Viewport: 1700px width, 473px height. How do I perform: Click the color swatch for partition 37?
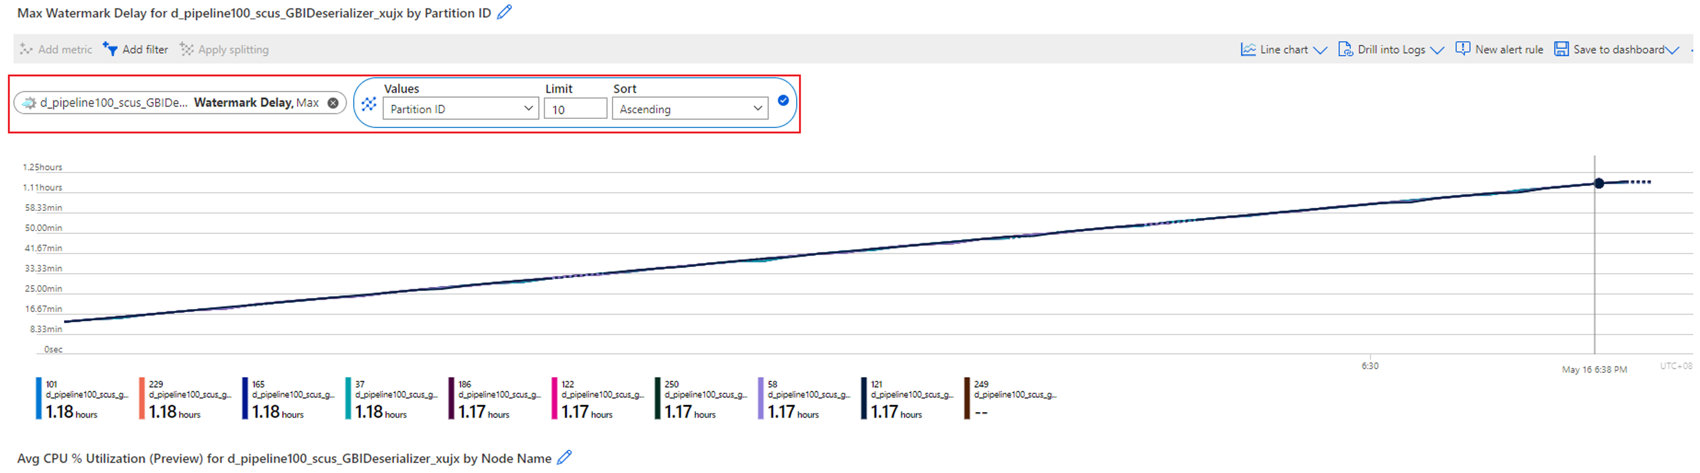[348, 399]
